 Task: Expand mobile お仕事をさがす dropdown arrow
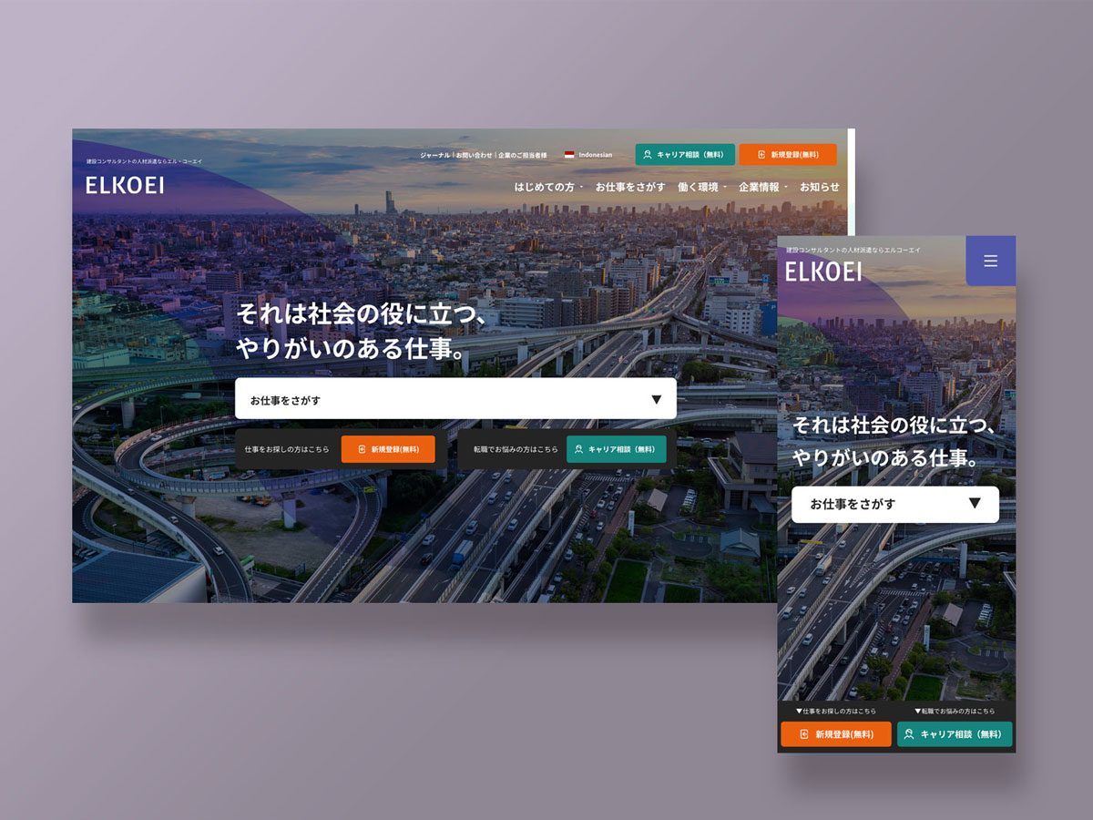click(x=975, y=503)
